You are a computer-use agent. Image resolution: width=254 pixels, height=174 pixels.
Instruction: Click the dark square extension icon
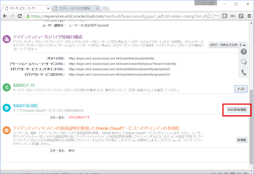(225, 16)
